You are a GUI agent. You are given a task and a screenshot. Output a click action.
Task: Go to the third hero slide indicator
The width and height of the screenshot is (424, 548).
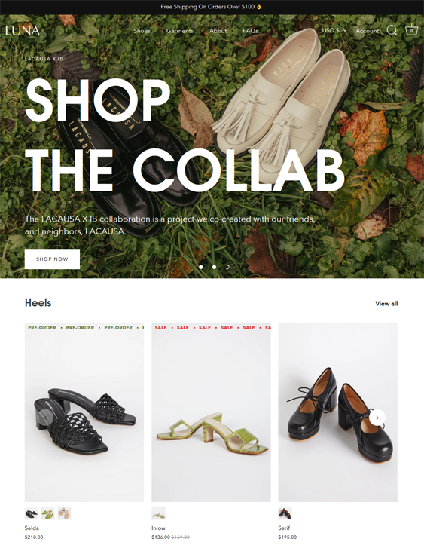pyautogui.click(x=227, y=267)
